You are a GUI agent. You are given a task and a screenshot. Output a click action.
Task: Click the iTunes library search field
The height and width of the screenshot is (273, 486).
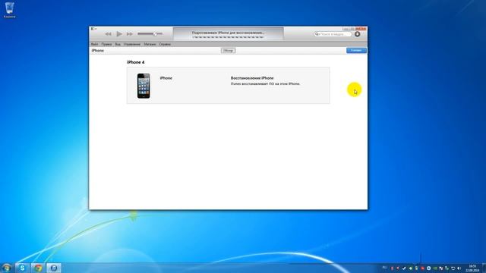click(x=333, y=34)
